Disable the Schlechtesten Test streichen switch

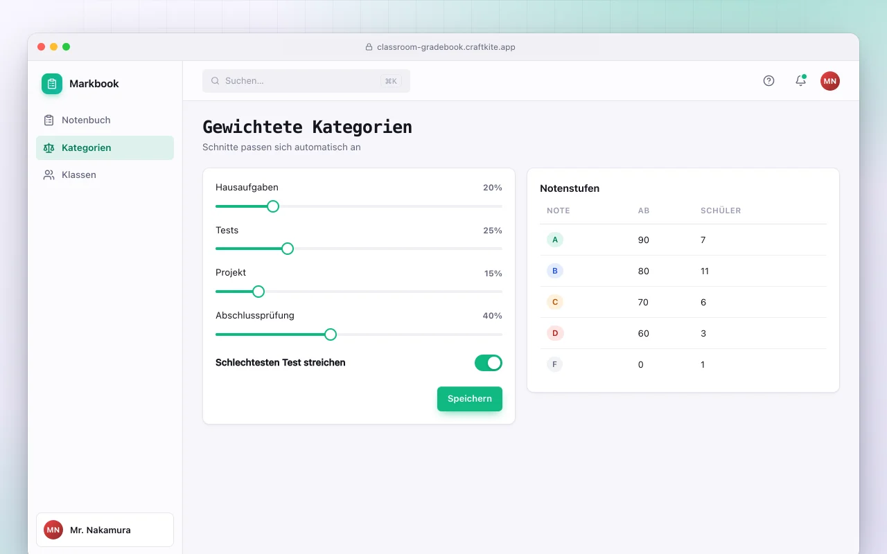pyautogui.click(x=489, y=363)
